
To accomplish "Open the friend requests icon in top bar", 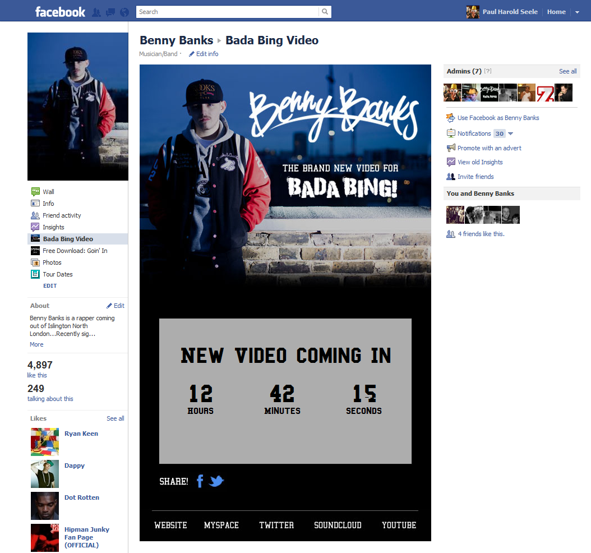I will 96,12.
